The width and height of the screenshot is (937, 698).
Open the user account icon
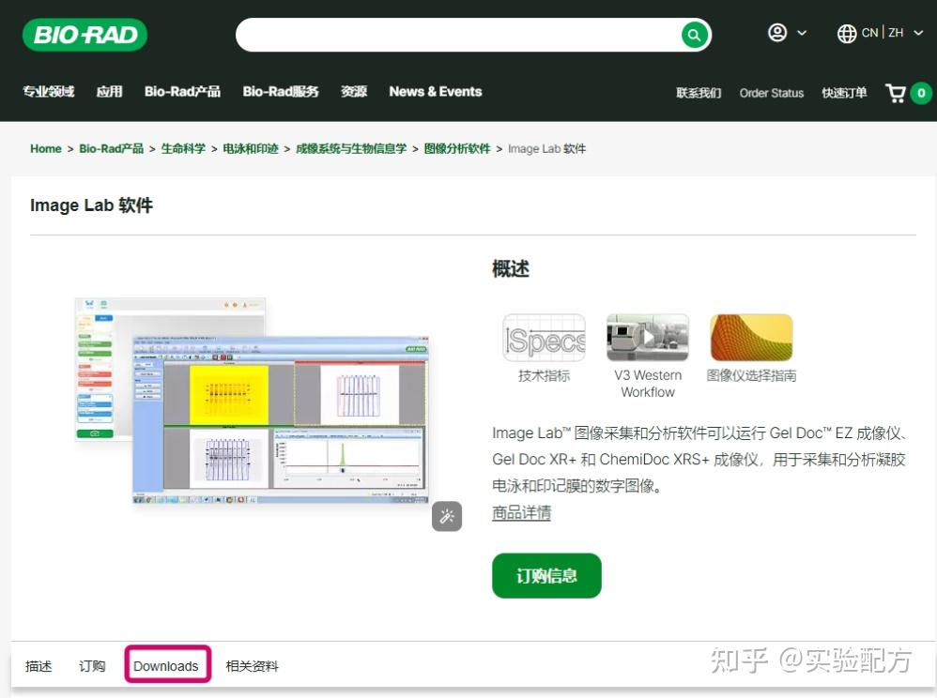777,32
